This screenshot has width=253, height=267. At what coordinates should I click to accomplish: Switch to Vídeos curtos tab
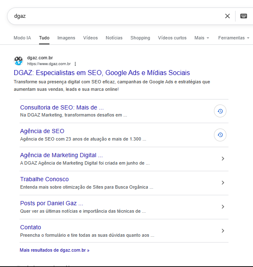click(x=172, y=38)
